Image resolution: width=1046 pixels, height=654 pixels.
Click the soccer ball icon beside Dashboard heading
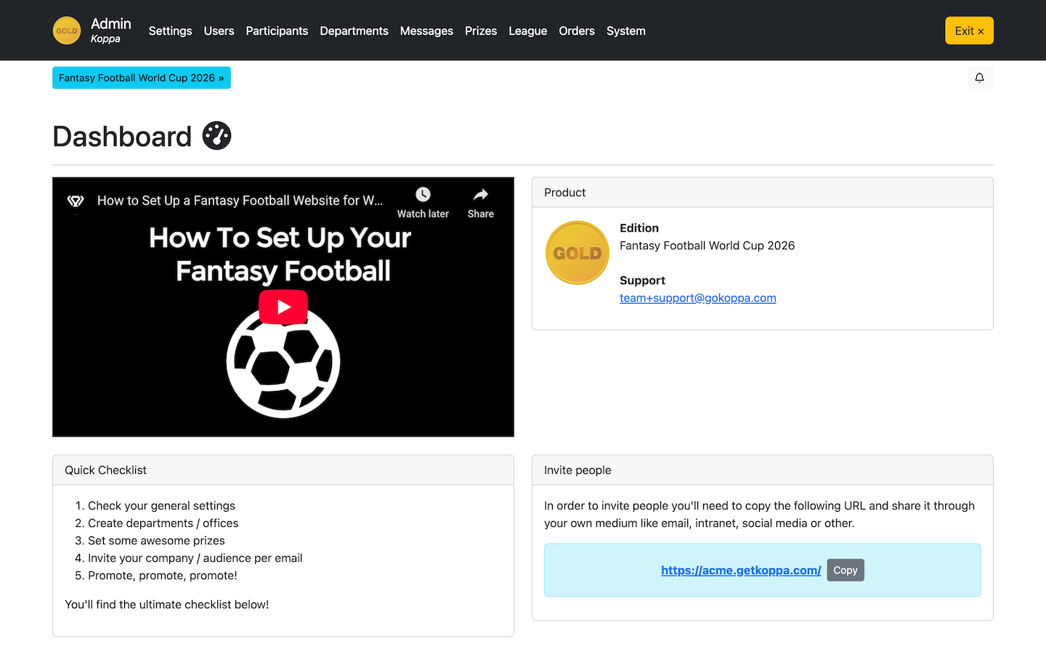[216, 135]
